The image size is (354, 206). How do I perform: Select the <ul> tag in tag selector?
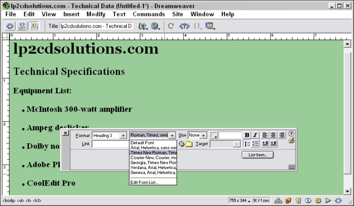[21, 201]
